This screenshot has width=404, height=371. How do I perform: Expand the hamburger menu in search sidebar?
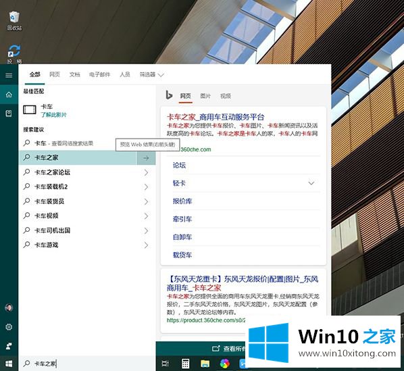(9, 75)
